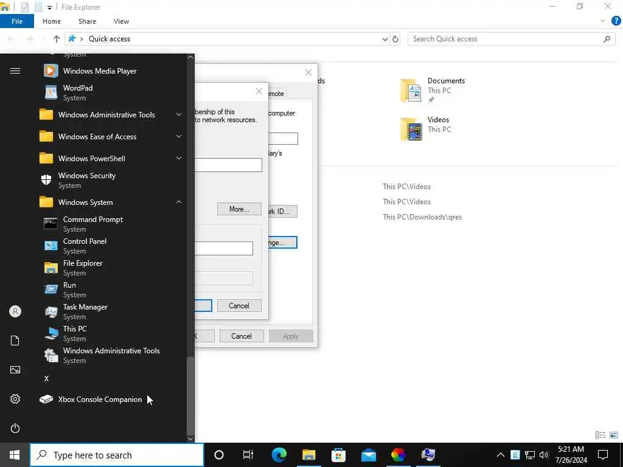The width and height of the screenshot is (623, 467).
Task: Open the Videos folder in Quick access
Action: tap(425, 129)
